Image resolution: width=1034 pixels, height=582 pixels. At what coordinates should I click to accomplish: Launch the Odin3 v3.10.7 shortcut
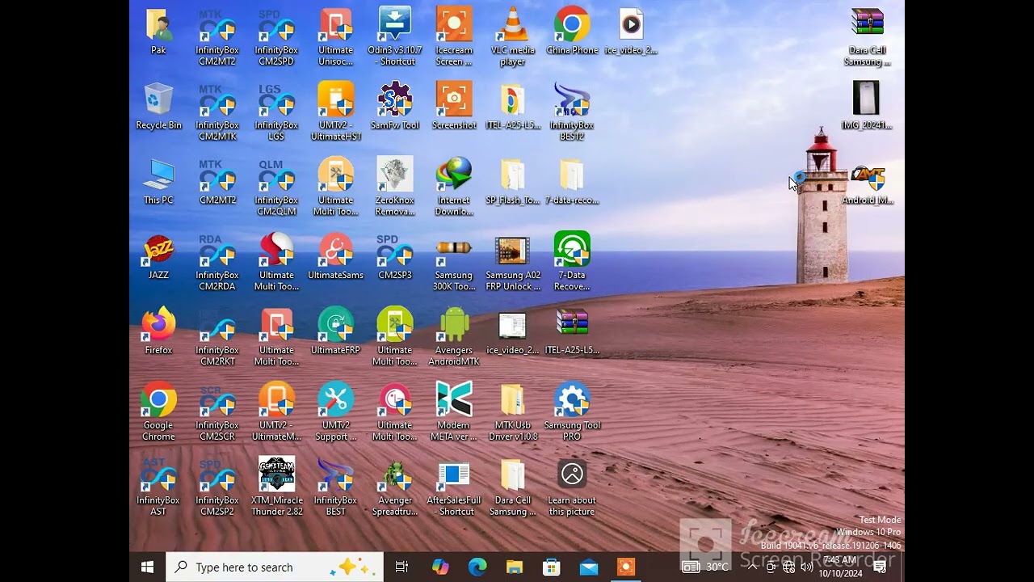(394, 25)
